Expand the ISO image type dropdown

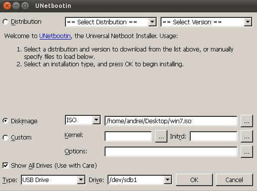tap(83, 120)
